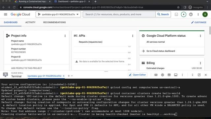
Task: Open a new browser tab
Action: pyautogui.click(x=95, y=2)
